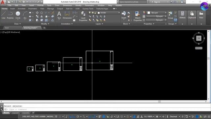Click into the command line input

106,109
